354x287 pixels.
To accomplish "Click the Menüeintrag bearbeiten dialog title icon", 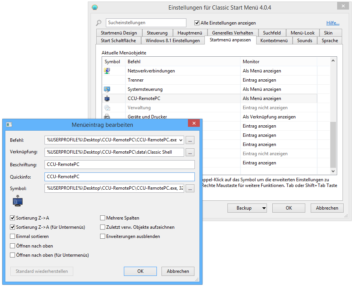I will click(x=9, y=125).
